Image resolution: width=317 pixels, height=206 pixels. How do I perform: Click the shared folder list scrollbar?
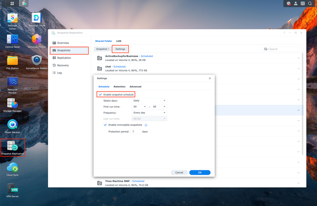[303, 104]
